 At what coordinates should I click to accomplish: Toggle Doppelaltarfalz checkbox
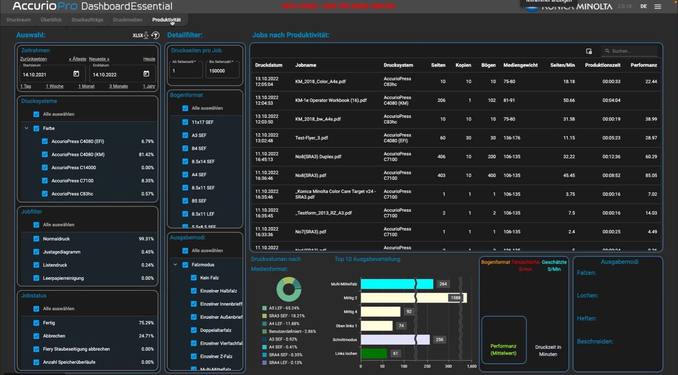[x=193, y=330]
